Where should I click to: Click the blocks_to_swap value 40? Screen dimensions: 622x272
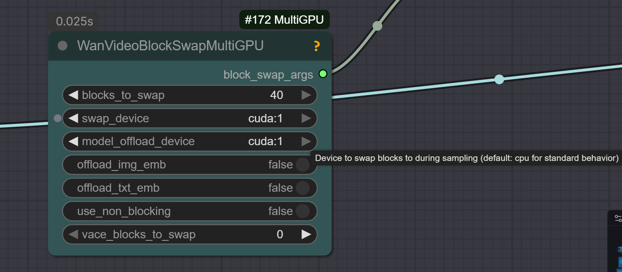tap(276, 95)
